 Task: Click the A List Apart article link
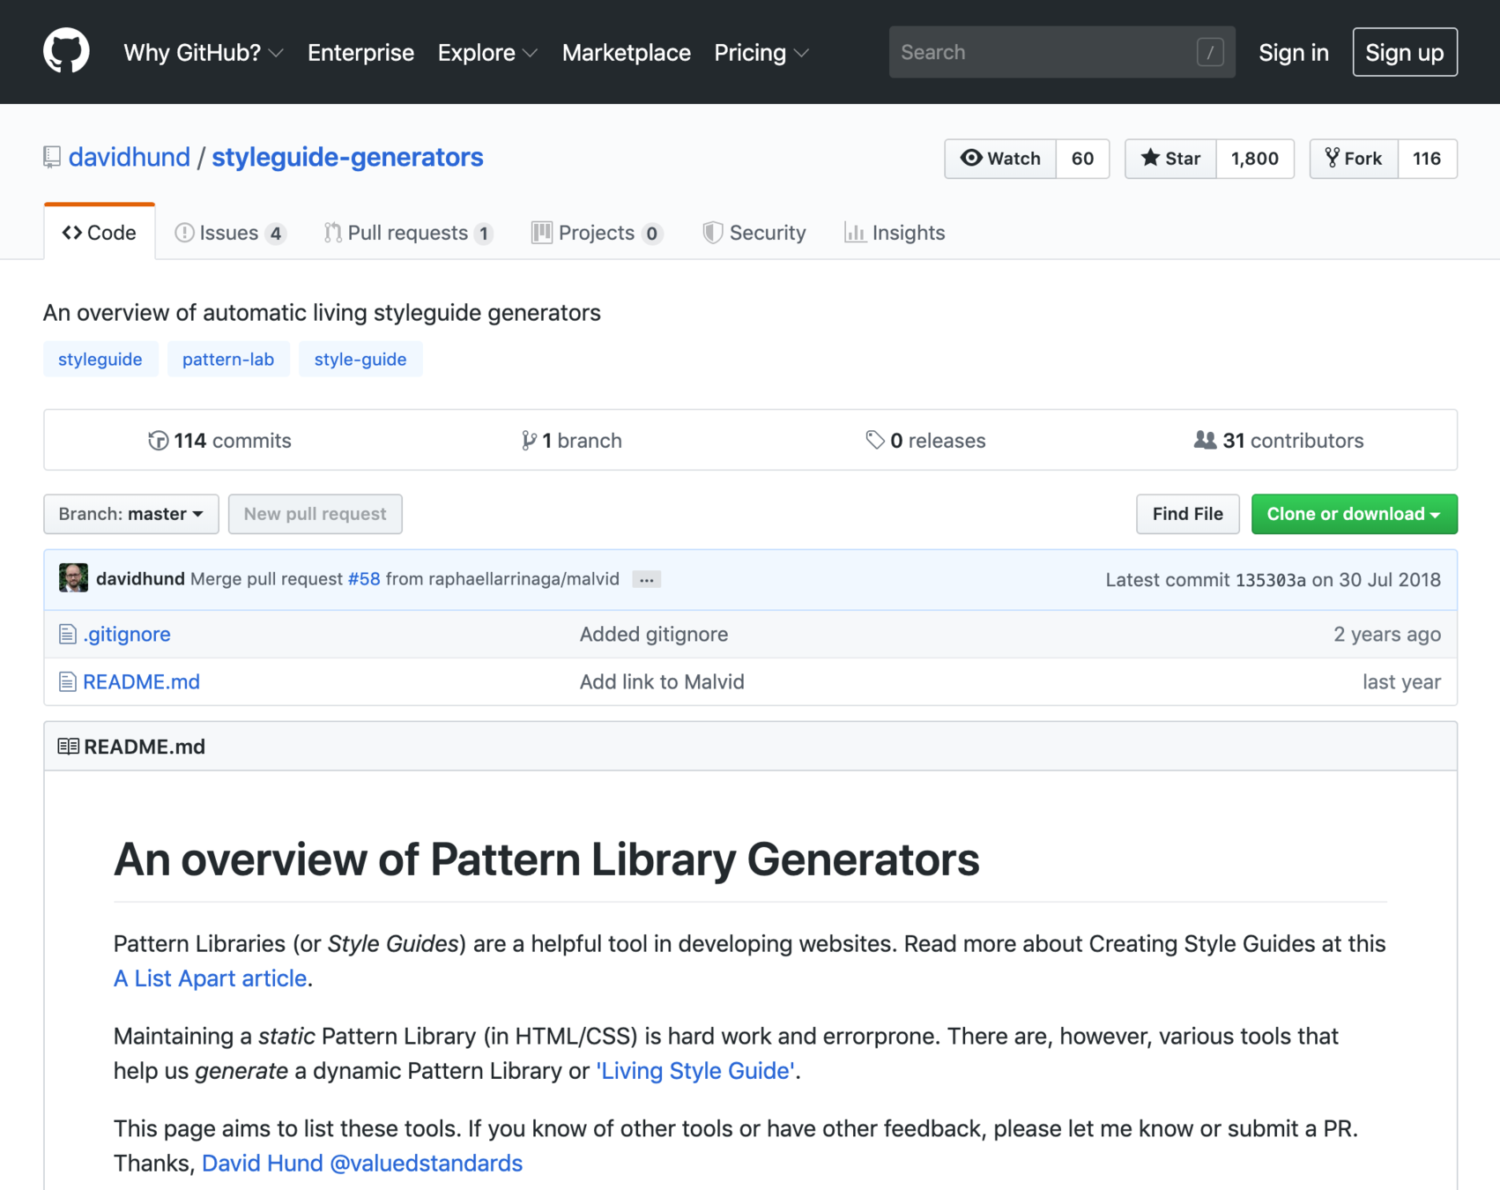211,978
